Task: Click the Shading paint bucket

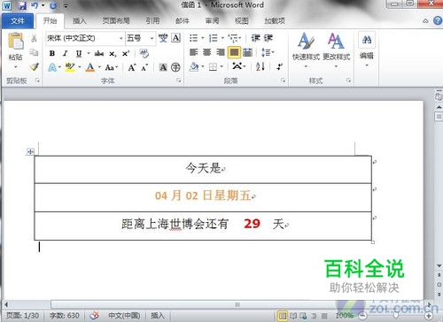Action: (x=194, y=67)
